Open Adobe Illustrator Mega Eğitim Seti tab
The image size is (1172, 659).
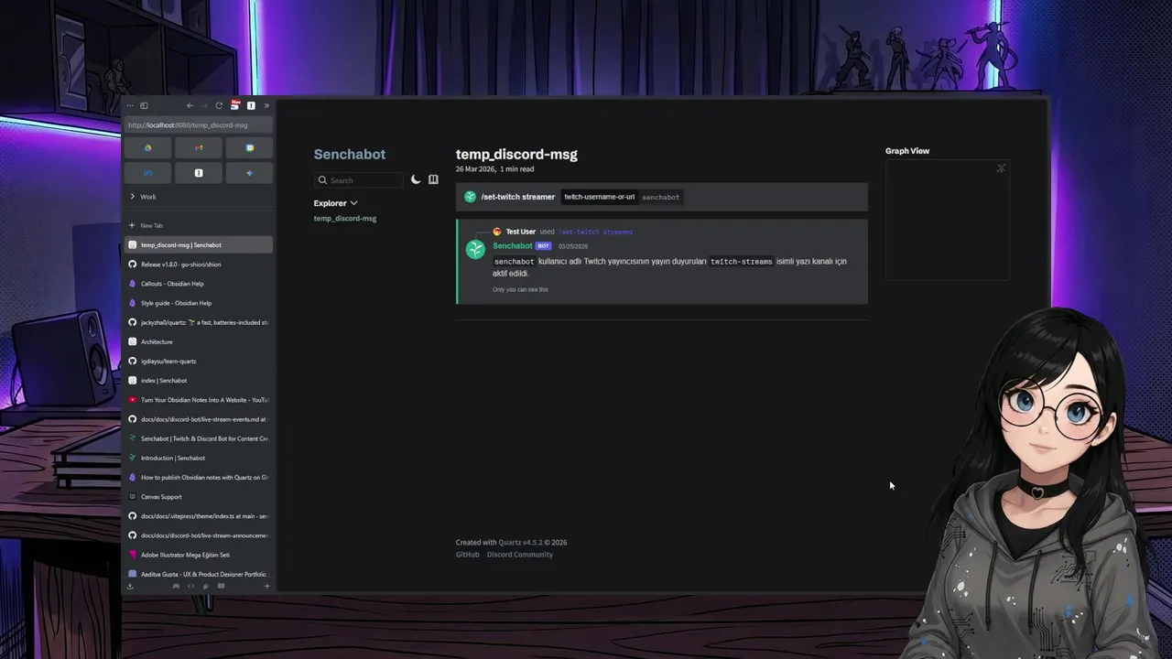click(x=199, y=555)
